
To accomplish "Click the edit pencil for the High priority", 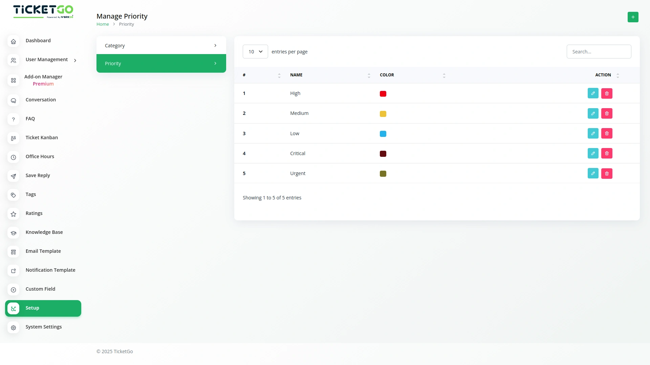I will [593, 93].
